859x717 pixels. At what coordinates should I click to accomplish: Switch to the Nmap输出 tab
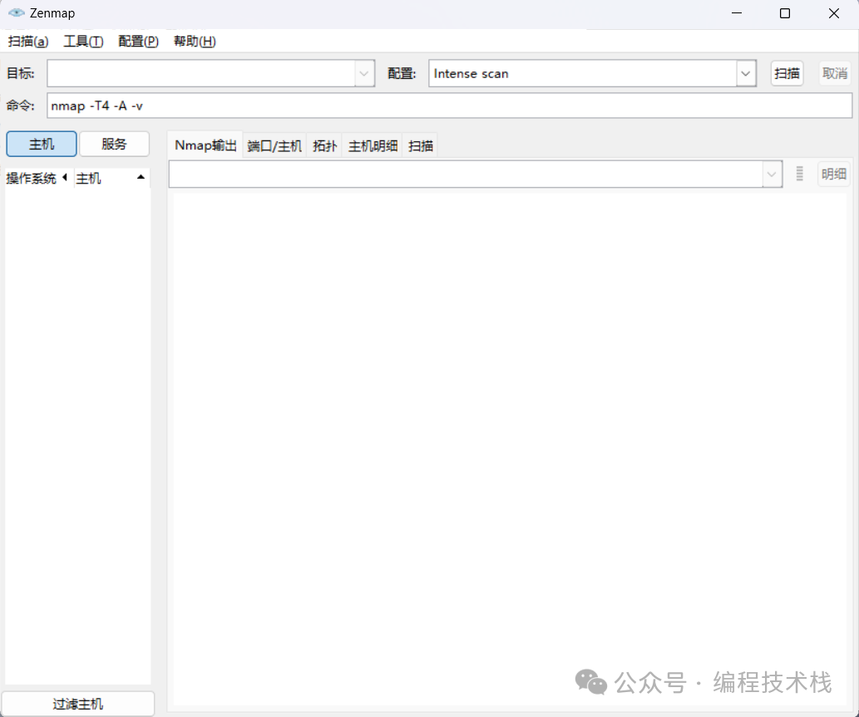coord(205,145)
